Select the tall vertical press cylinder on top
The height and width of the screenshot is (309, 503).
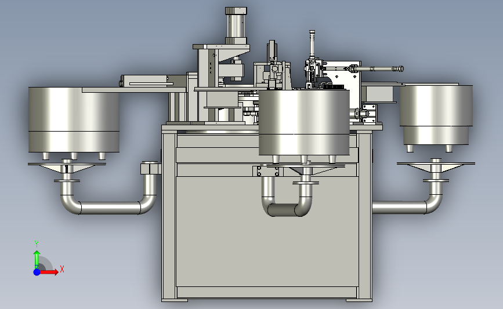click(x=237, y=26)
